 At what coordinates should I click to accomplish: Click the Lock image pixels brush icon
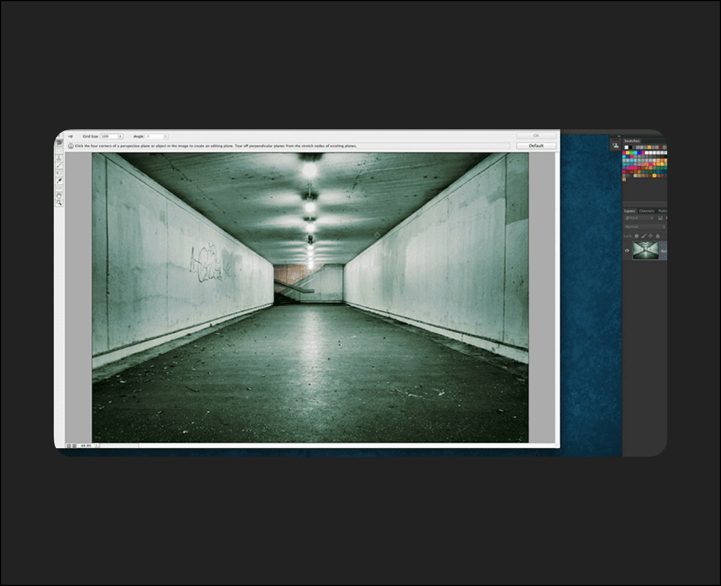[x=643, y=236]
